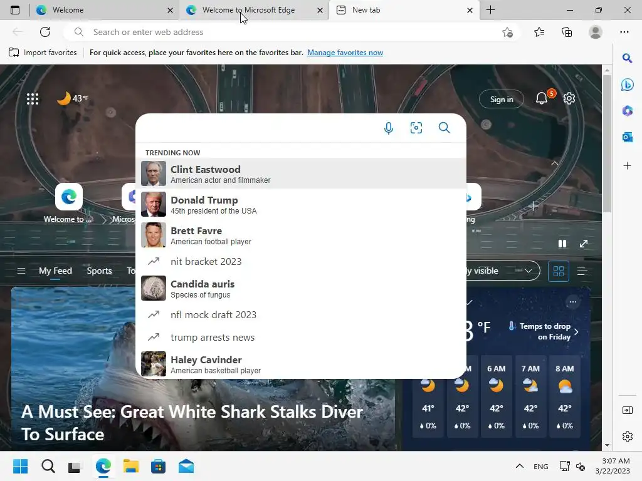The height and width of the screenshot is (481, 642).
Task: Refresh the page with reload icon
Action: click(x=45, y=32)
